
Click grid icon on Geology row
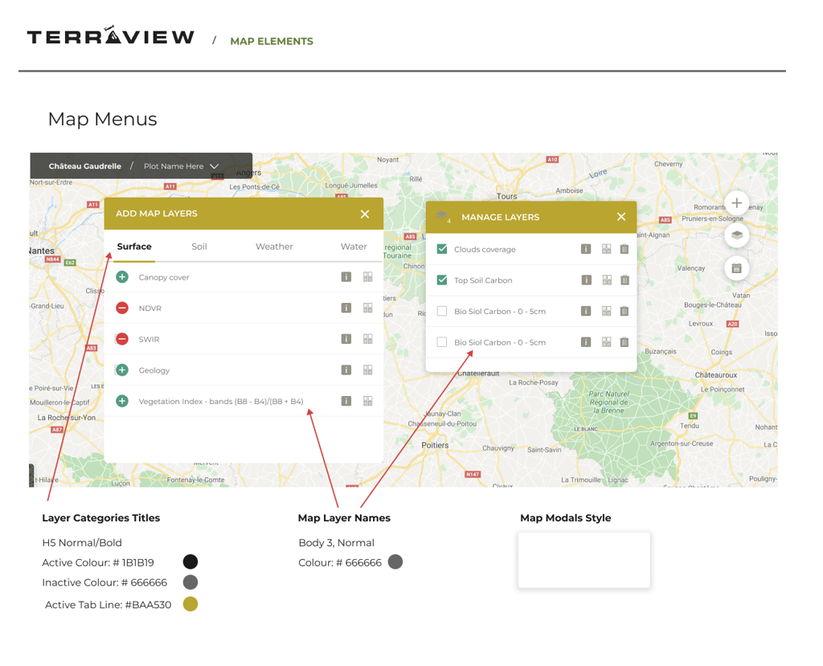(x=368, y=370)
